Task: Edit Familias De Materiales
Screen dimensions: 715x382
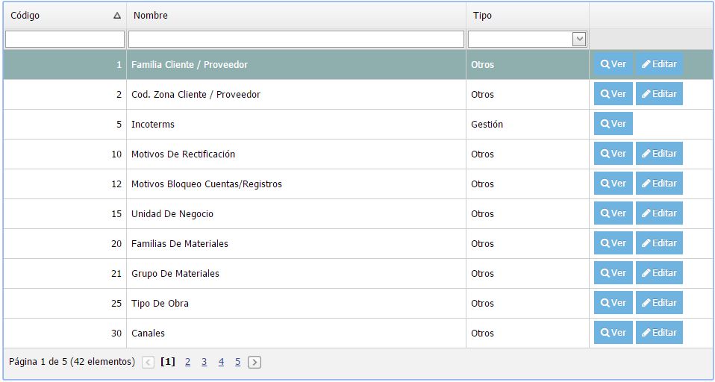Action: (x=659, y=243)
